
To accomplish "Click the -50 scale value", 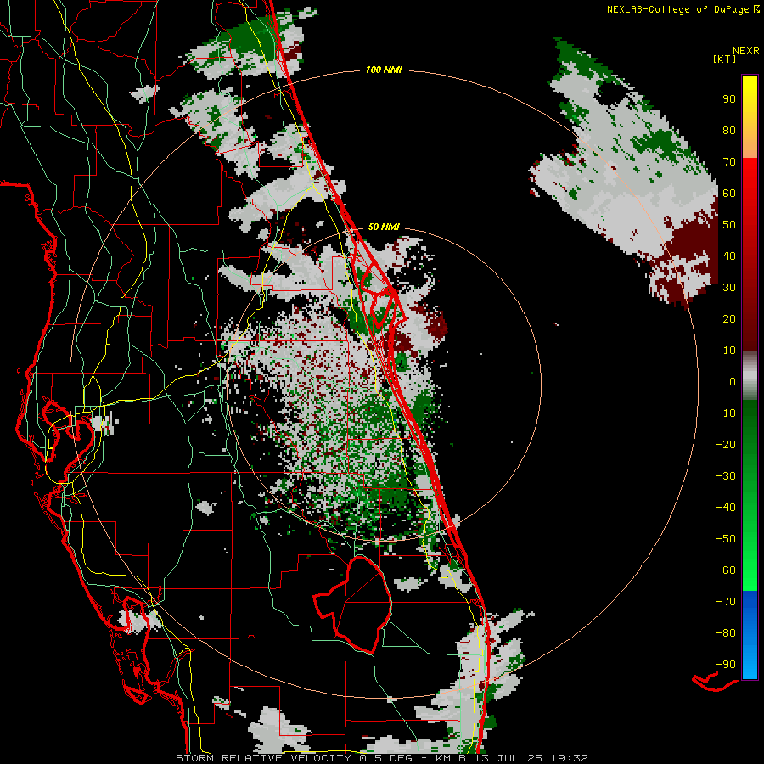I will coord(726,539).
